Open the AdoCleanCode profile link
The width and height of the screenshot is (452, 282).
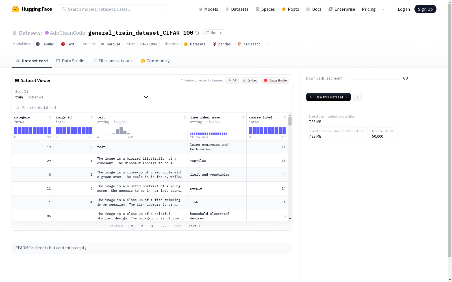pyautogui.click(x=68, y=33)
